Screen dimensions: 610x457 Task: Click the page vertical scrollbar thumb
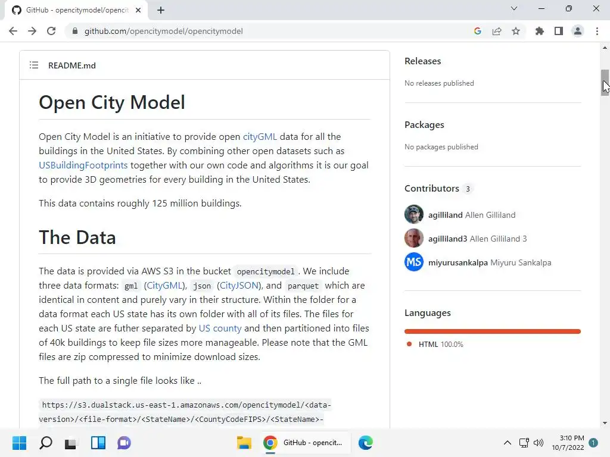605,82
